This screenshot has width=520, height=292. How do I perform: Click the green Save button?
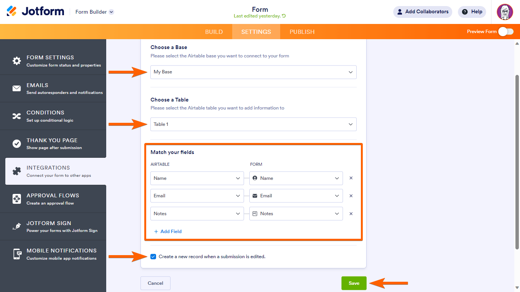[354, 283]
